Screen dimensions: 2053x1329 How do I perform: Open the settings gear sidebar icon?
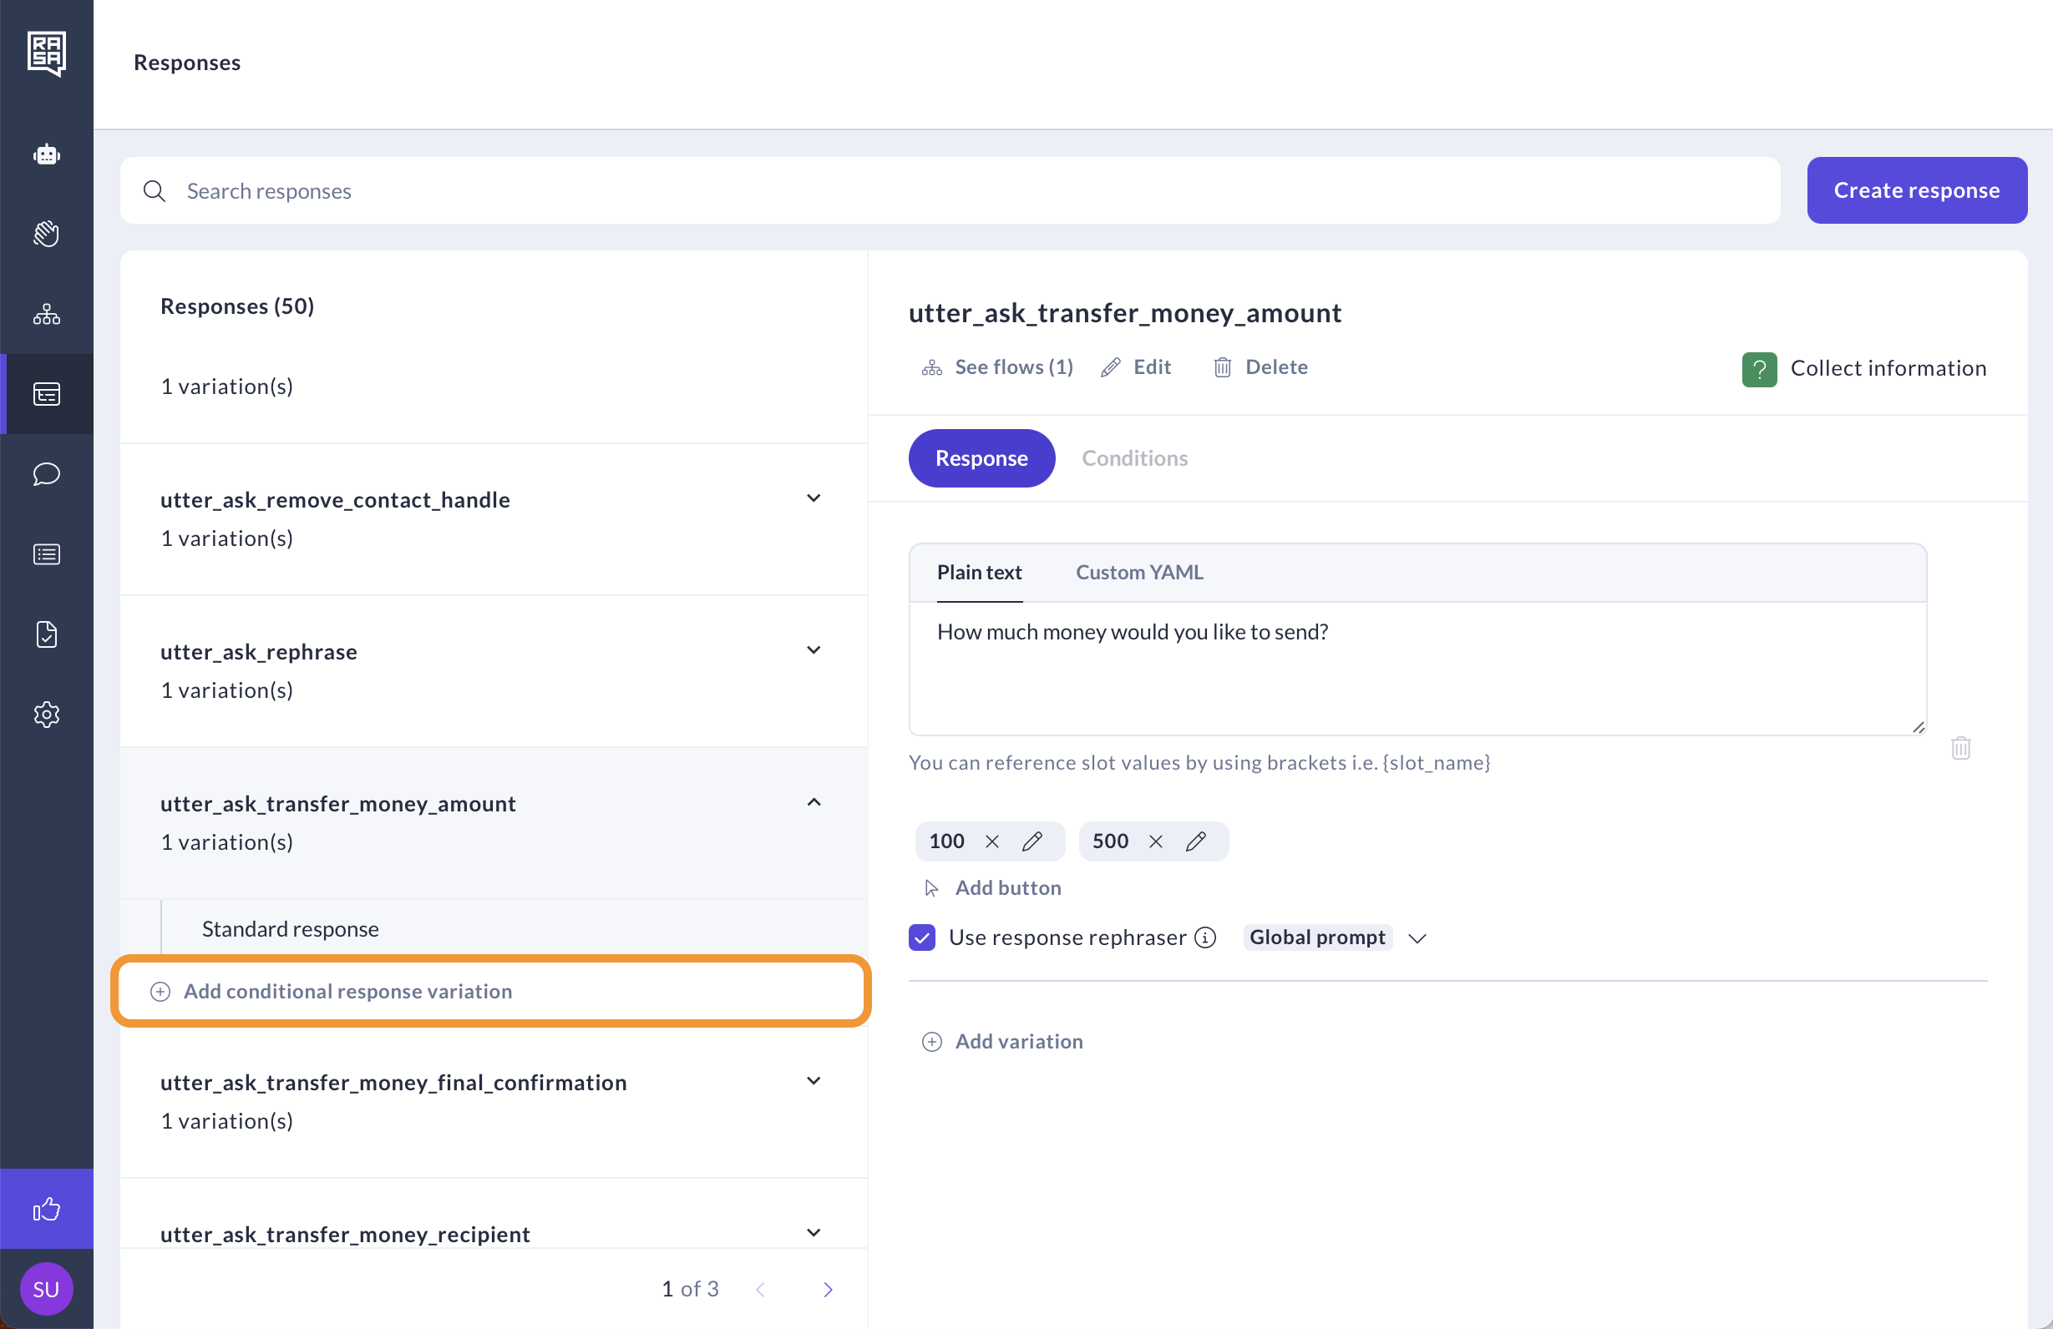tap(47, 714)
